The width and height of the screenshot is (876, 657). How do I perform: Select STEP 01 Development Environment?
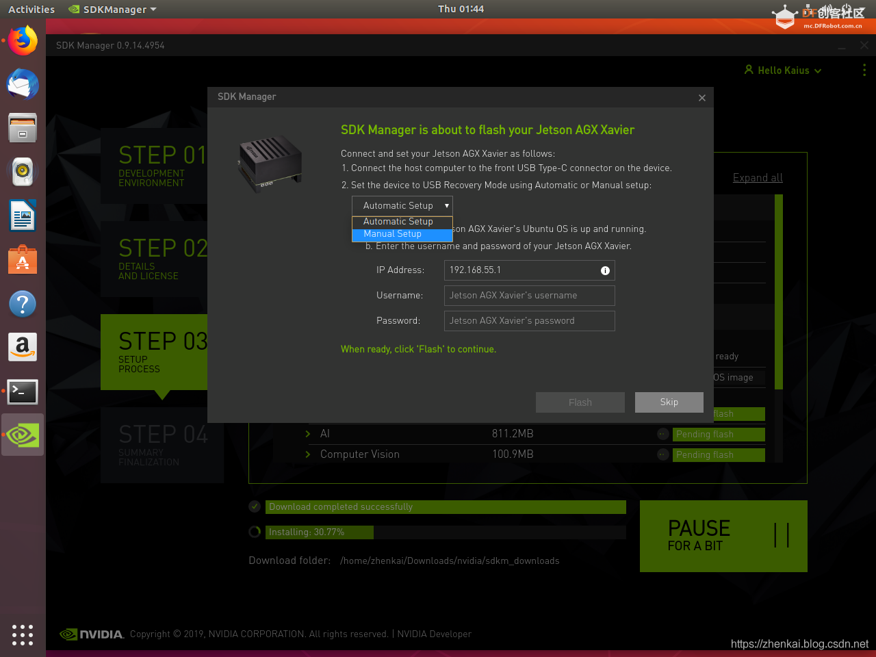[154, 166]
